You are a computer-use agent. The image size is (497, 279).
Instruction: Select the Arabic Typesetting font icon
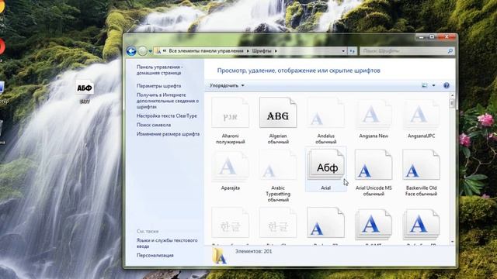(x=278, y=165)
